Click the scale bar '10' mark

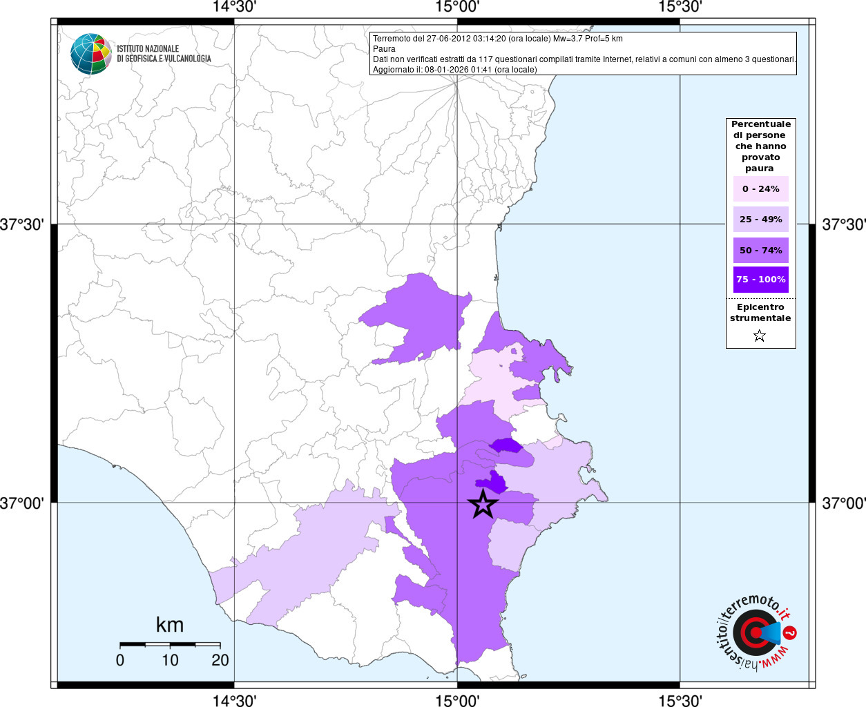tap(170, 660)
